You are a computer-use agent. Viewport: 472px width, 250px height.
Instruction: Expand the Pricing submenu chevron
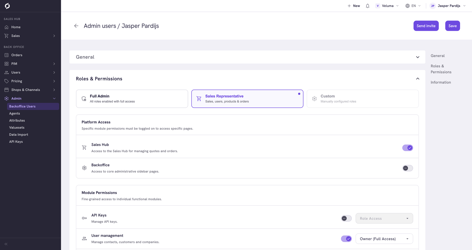point(54,81)
